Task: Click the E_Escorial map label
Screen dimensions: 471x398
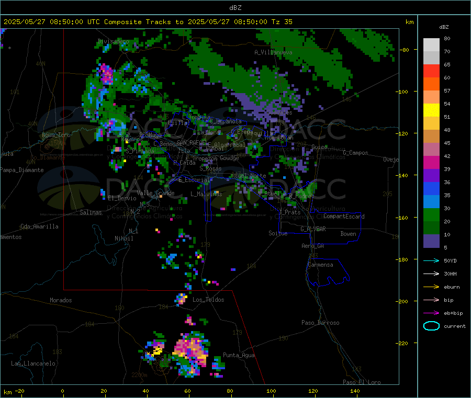Action: pyautogui.click(x=194, y=180)
